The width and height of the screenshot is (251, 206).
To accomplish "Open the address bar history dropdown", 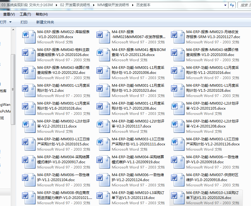I will pos(225,5).
